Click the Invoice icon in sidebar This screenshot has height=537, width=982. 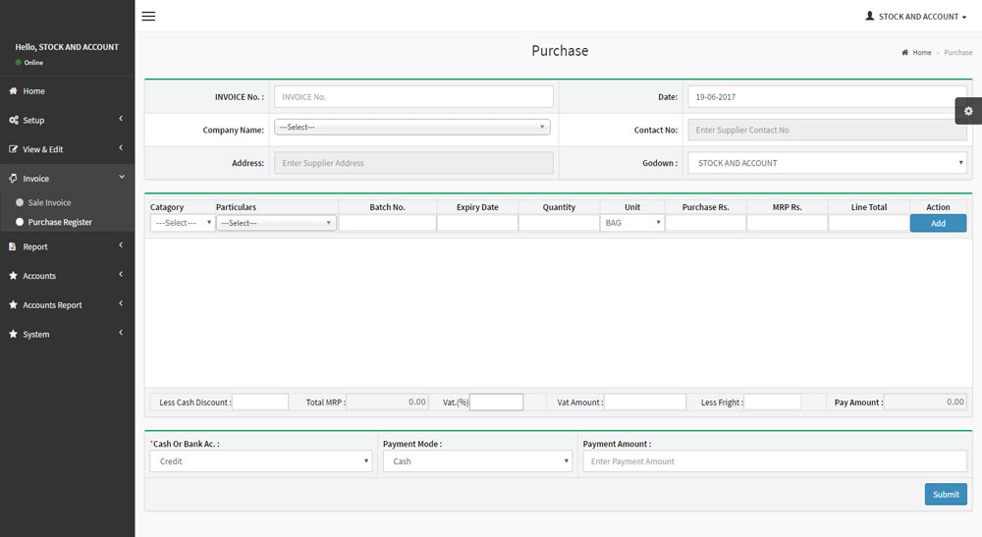13,179
